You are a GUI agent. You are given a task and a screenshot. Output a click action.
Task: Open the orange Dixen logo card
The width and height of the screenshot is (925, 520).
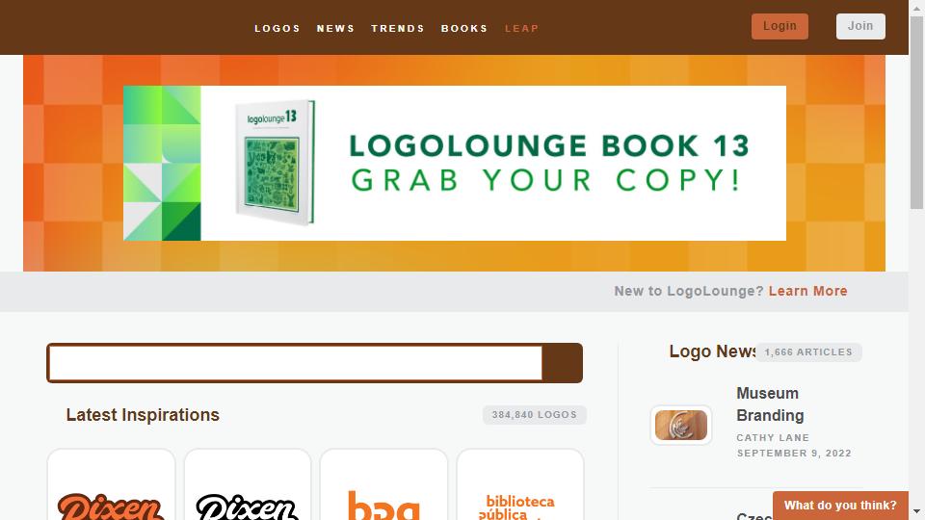pyautogui.click(x=112, y=484)
